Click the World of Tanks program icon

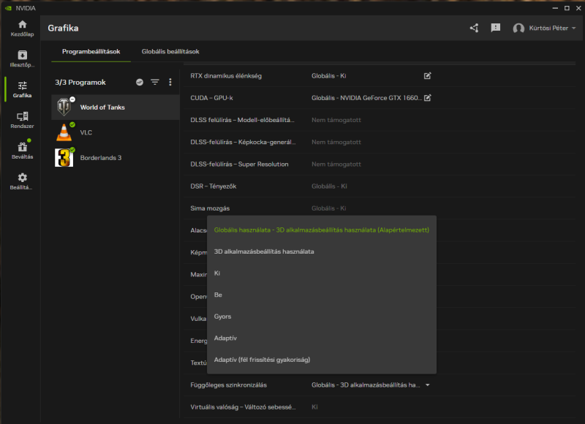[64, 107]
